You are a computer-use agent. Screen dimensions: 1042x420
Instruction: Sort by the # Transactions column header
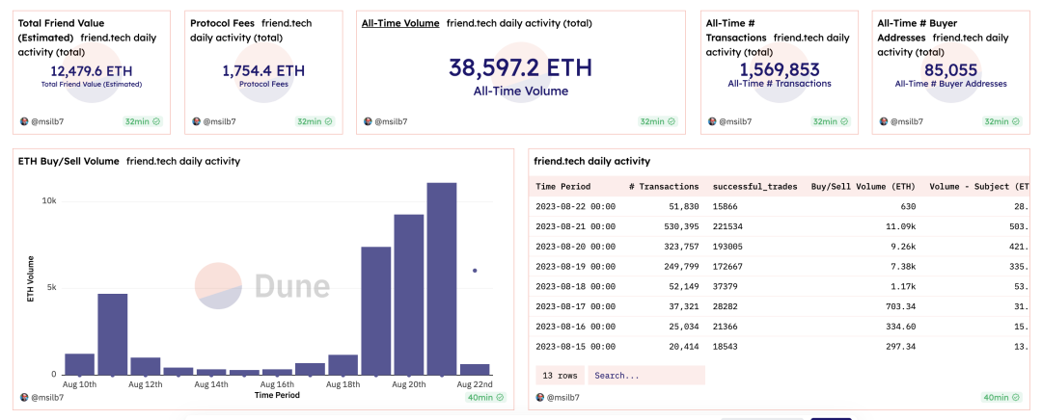click(664, 186)
